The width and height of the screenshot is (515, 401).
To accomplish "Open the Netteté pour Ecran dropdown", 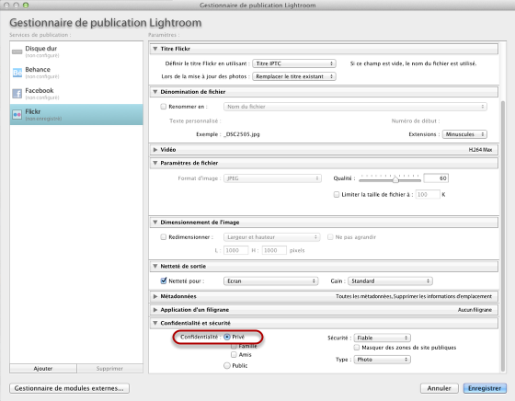I will point(270,281).
